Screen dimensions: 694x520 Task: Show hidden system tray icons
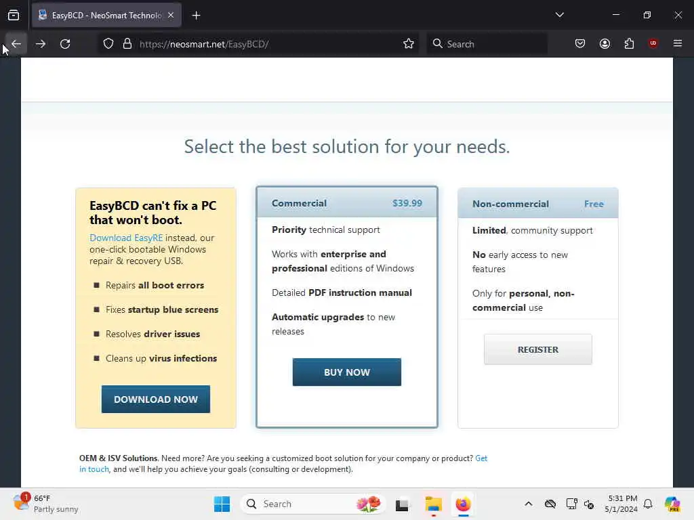coord(529,504)
